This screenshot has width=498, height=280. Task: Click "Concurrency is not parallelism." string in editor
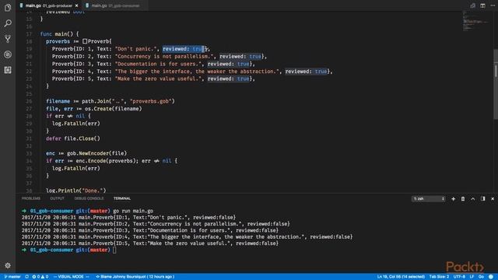164,57
